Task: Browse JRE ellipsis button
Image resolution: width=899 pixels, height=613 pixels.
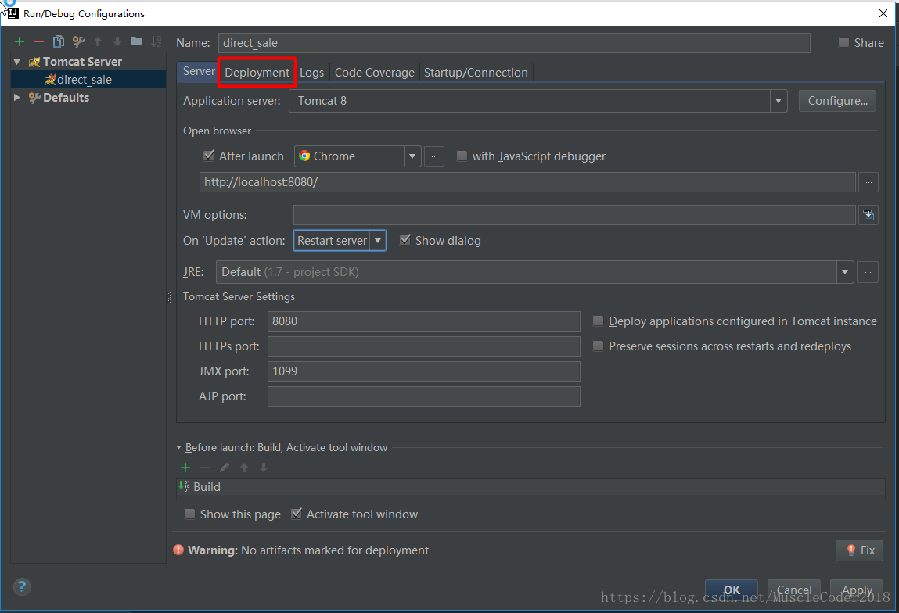Action: pos(868,272)
